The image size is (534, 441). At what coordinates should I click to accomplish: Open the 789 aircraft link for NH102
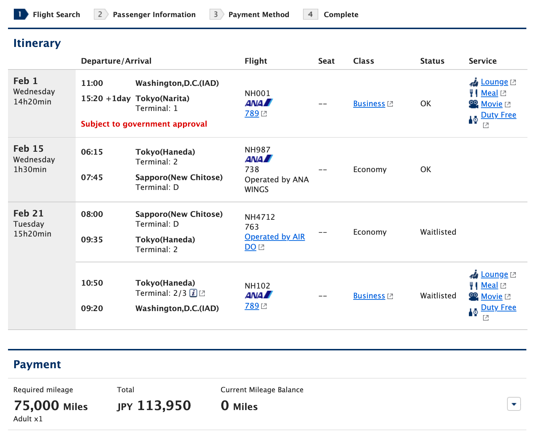coord(252,306)
